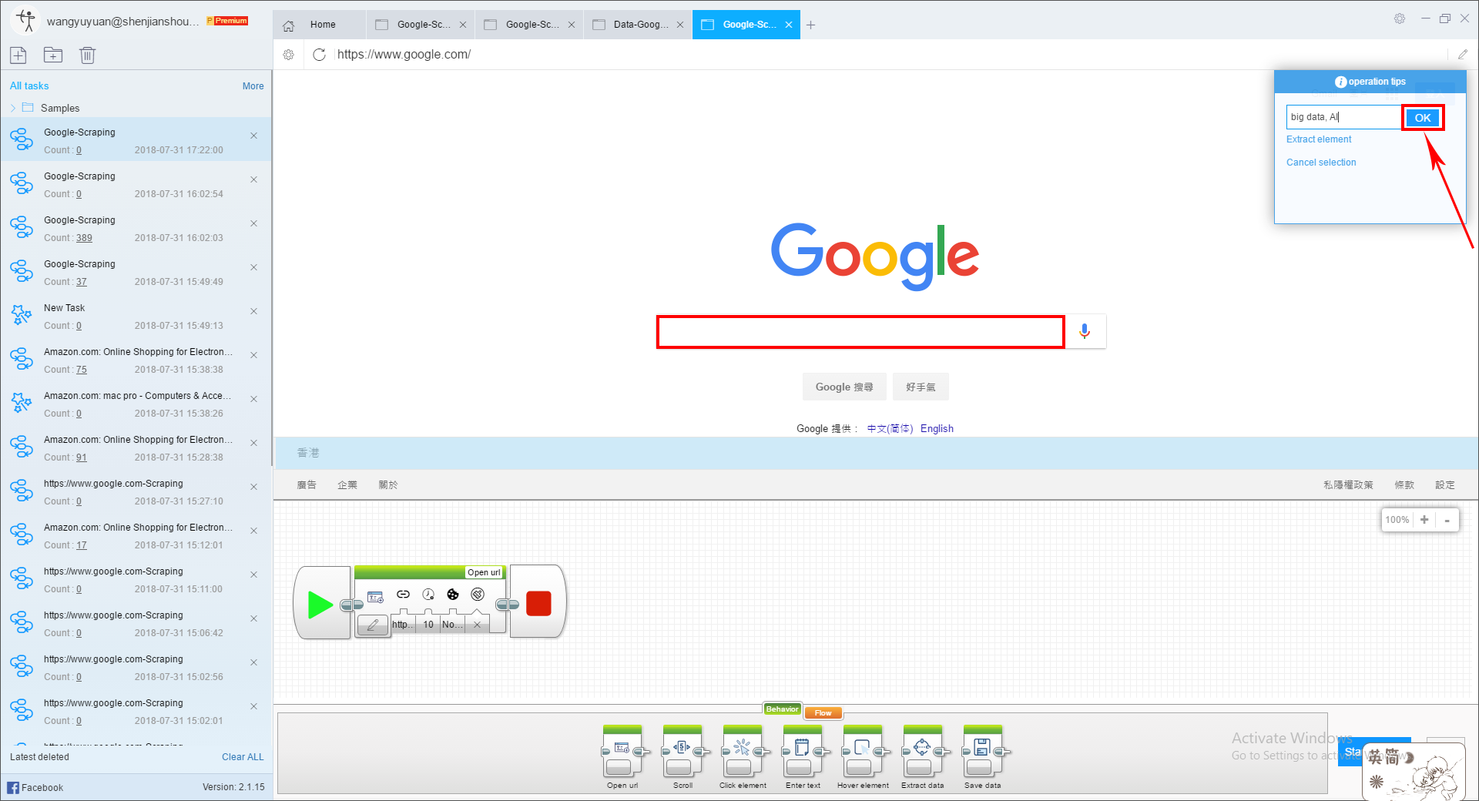Open the Home tab
The height and width of the screenshot is (801, 1479).
[x=320, y=25]
